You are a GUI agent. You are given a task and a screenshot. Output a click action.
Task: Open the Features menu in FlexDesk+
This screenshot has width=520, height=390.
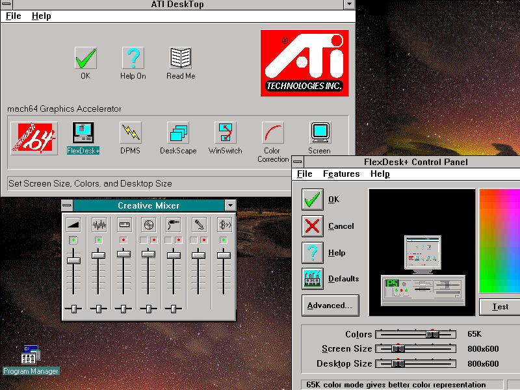pos(341,174)
